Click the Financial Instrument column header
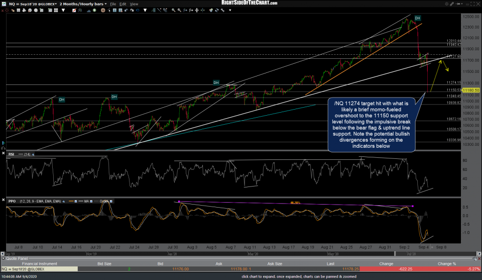Image resolution: width=482 pixels, height=280 pixels. click(x=39, y=264)
